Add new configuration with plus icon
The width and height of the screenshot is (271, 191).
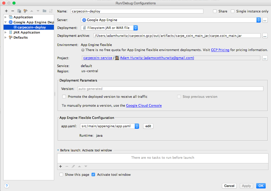pos(6,11)
